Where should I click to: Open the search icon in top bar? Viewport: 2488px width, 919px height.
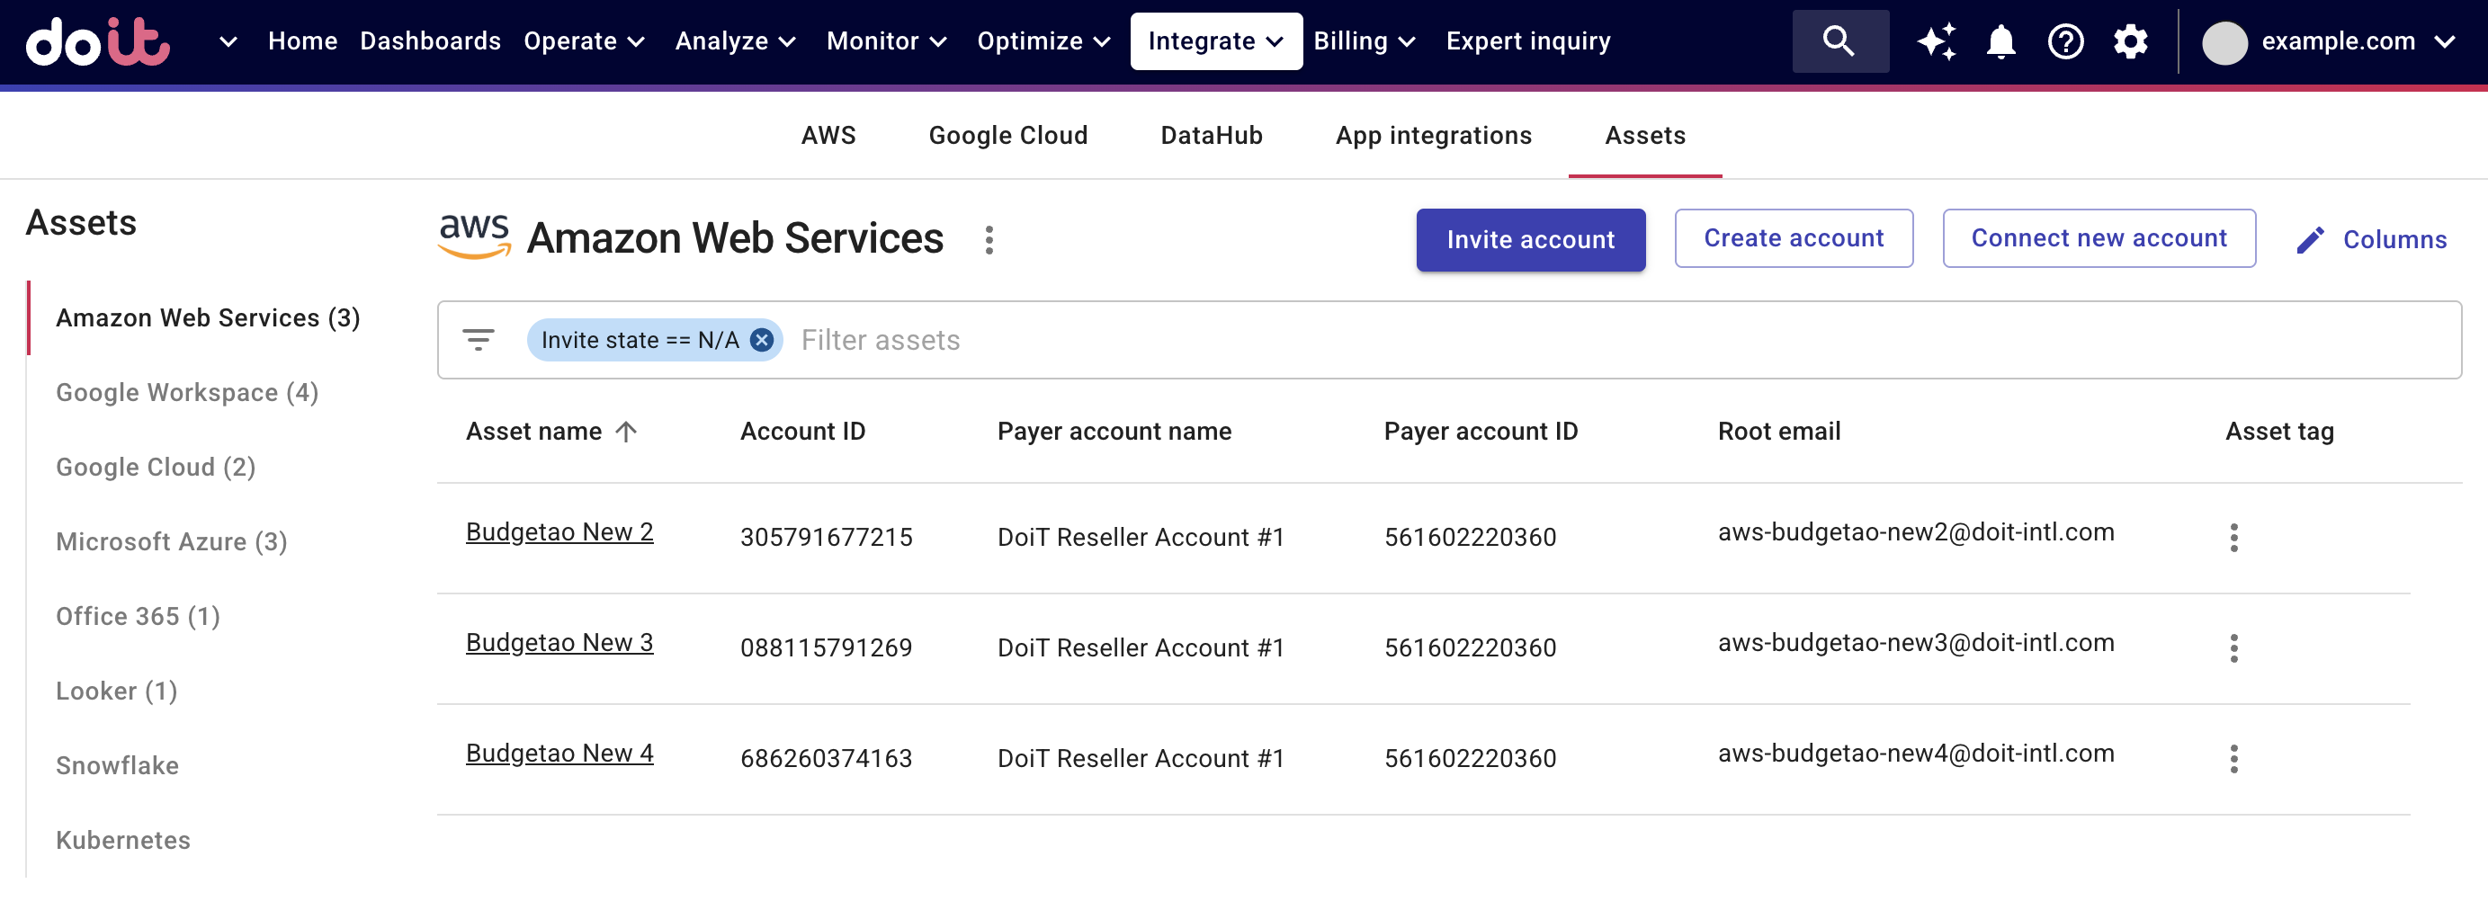[1839, 41]
